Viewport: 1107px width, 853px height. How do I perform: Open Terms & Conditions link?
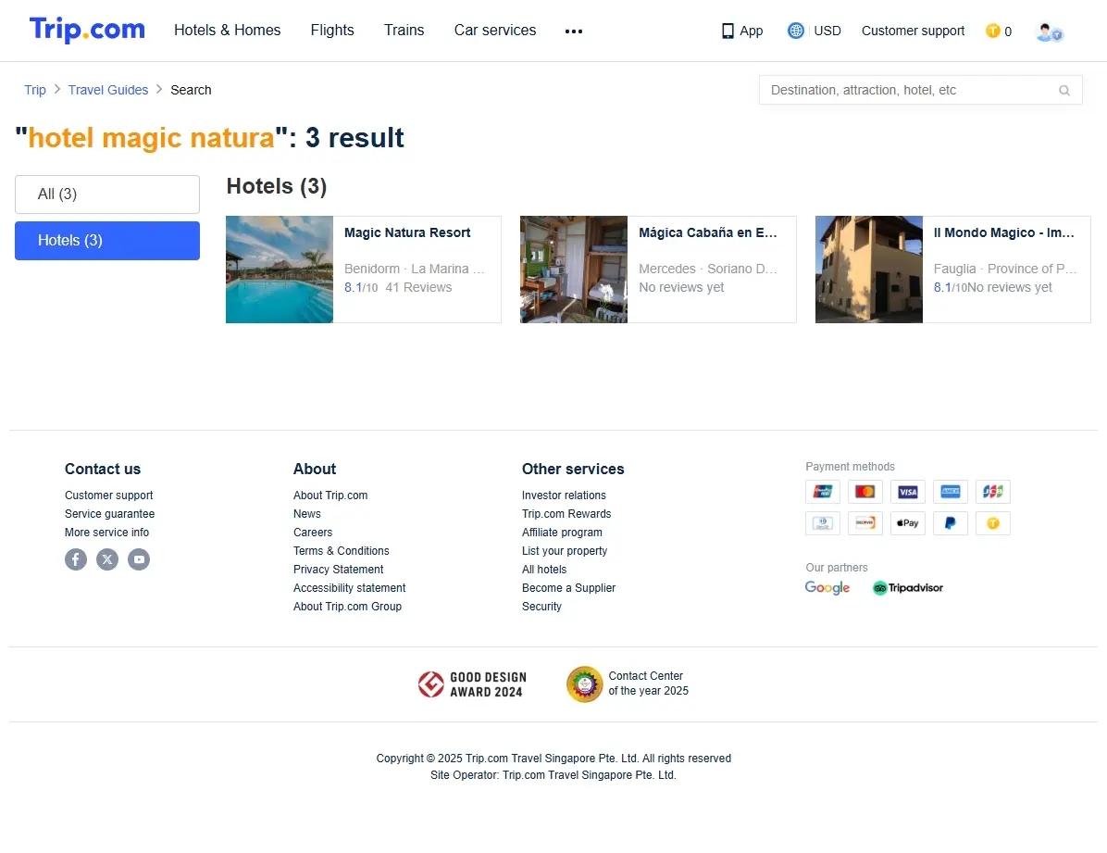coord(341,550)
